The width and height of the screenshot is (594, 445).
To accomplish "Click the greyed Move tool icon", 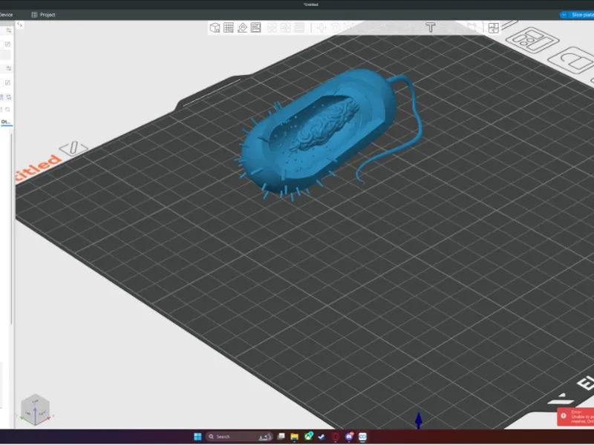I will 322,27.
